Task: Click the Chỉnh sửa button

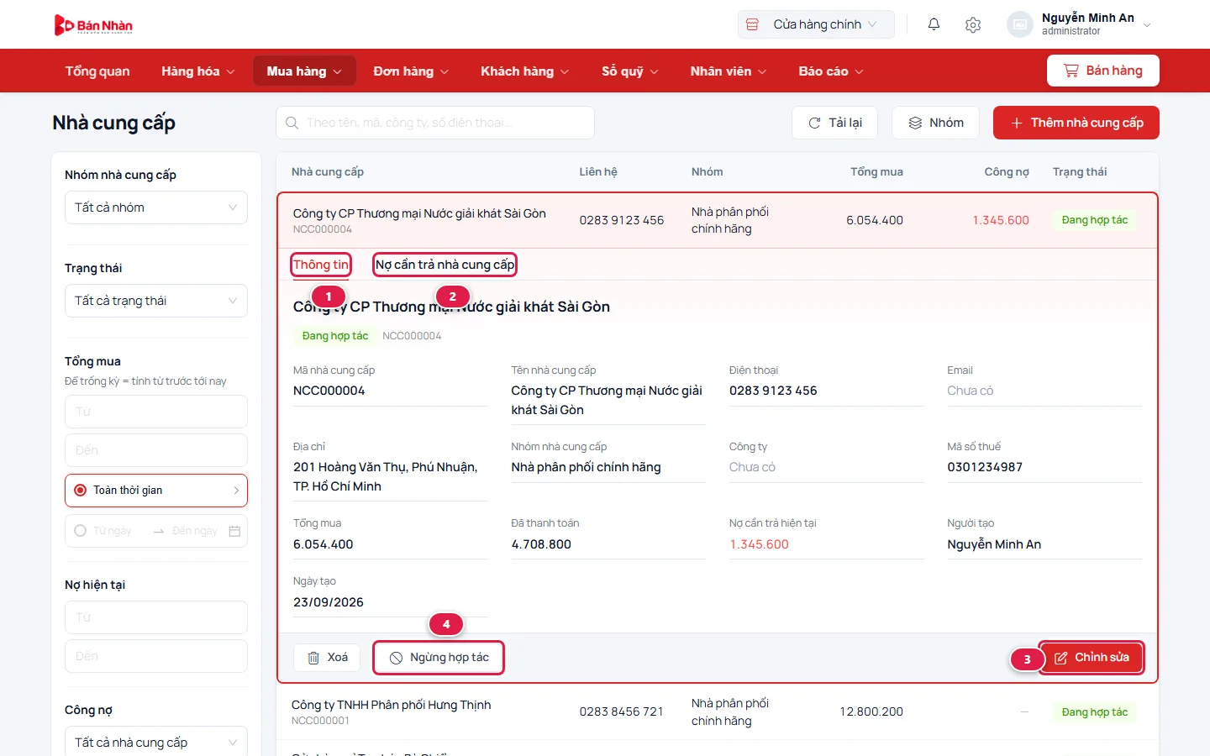Action: click(x=1092, y=658)
